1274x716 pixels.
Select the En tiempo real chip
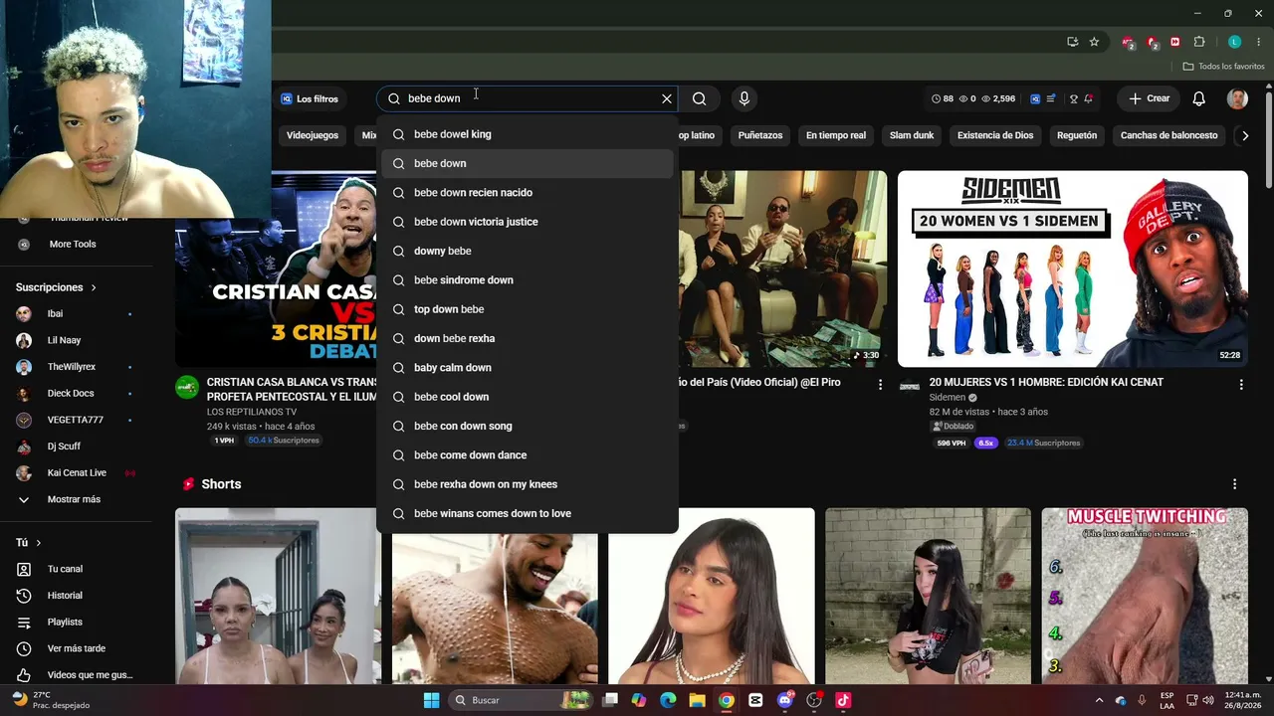836,135
